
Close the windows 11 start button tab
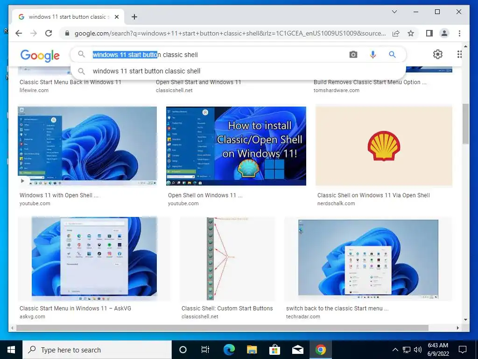click(x=116, y=17)
